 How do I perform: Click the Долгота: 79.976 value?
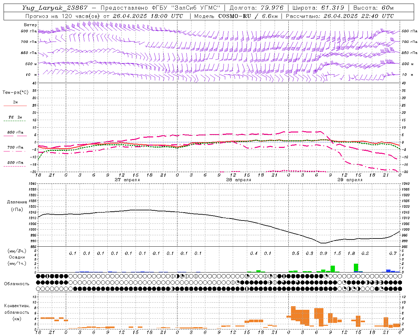point(257,8)
